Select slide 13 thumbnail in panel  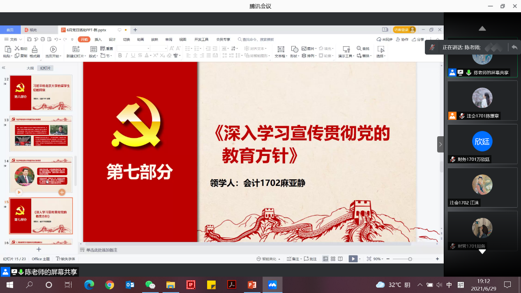(x=41, y=134)
